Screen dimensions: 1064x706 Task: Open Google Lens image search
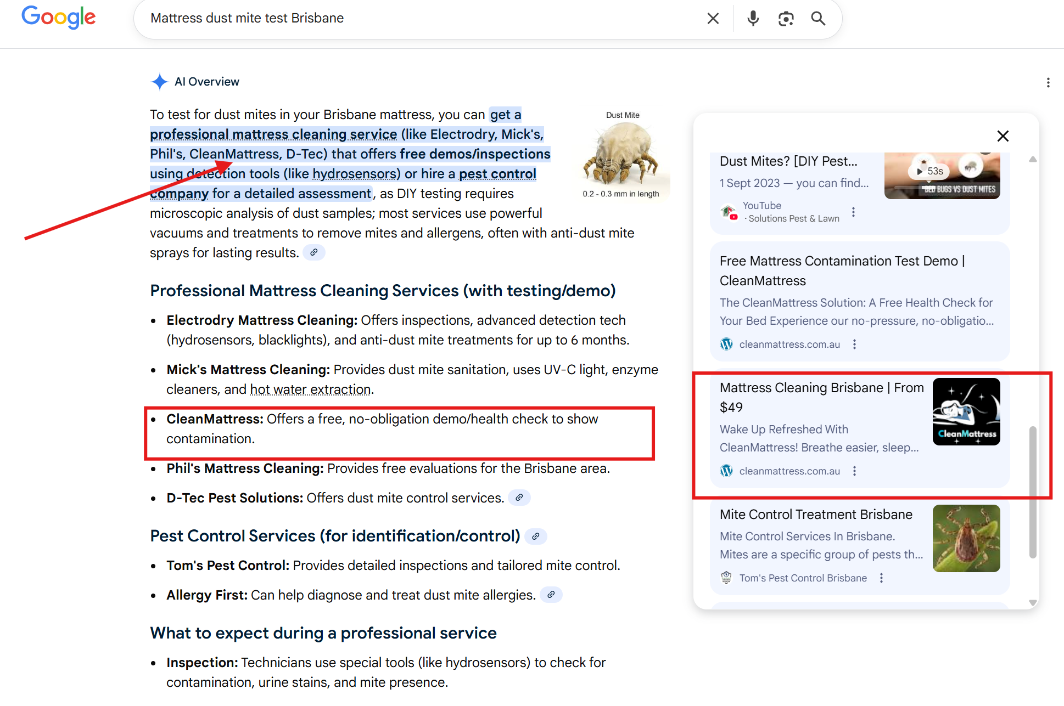(x=786, y=18)
